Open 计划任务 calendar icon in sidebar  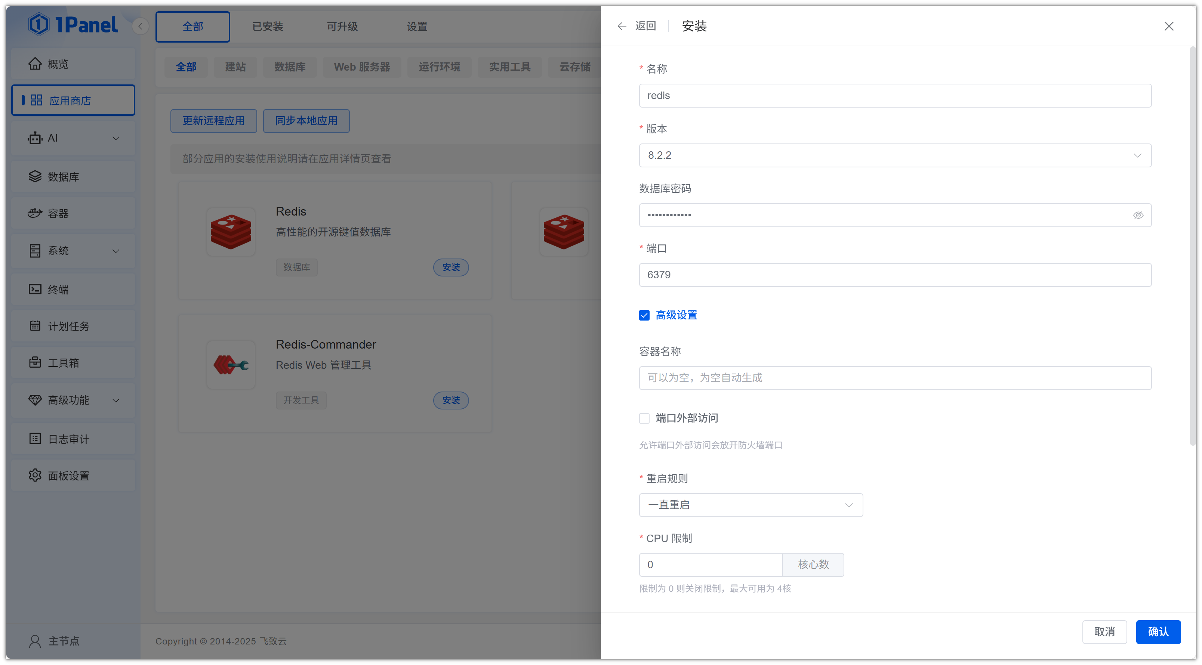point(35,326)
